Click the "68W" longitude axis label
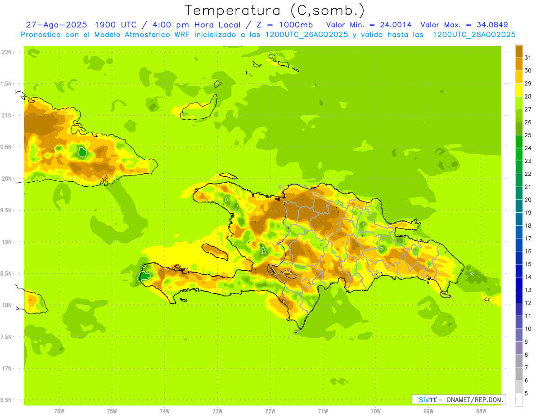The image size is (540, 417). click(x=481, y=411)
